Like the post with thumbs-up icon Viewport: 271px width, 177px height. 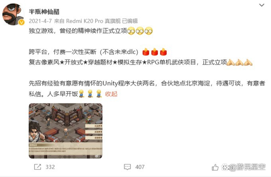click(215, 167)
